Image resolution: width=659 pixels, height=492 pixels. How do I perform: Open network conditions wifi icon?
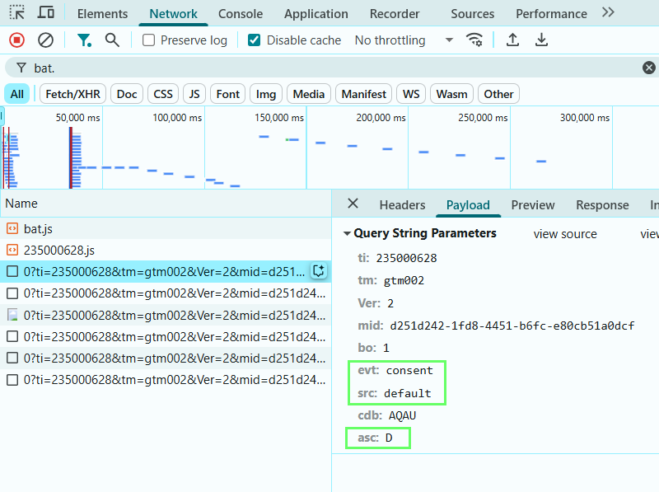point(474,40)
